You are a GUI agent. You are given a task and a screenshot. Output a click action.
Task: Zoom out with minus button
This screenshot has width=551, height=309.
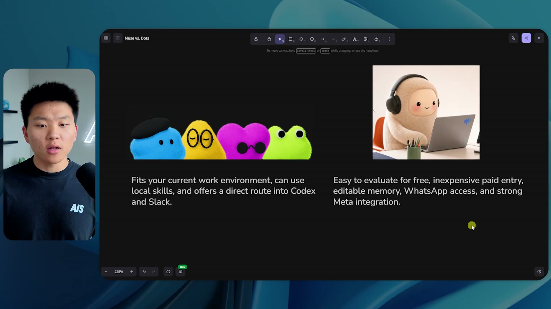(x=106, y=272)
